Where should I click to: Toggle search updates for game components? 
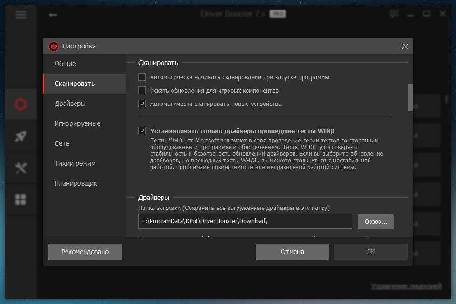142,90
